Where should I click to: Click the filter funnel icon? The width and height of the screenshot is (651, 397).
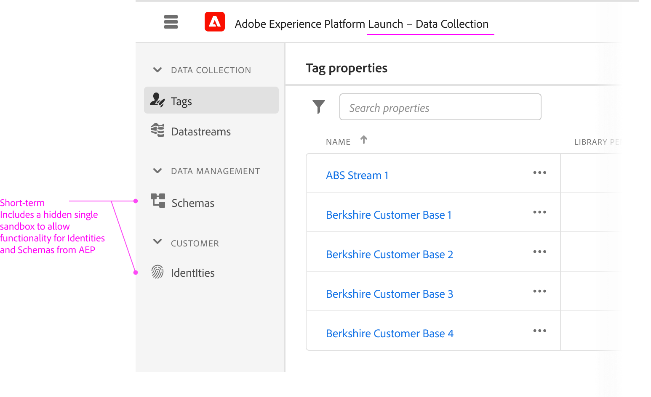coord(319,107)
